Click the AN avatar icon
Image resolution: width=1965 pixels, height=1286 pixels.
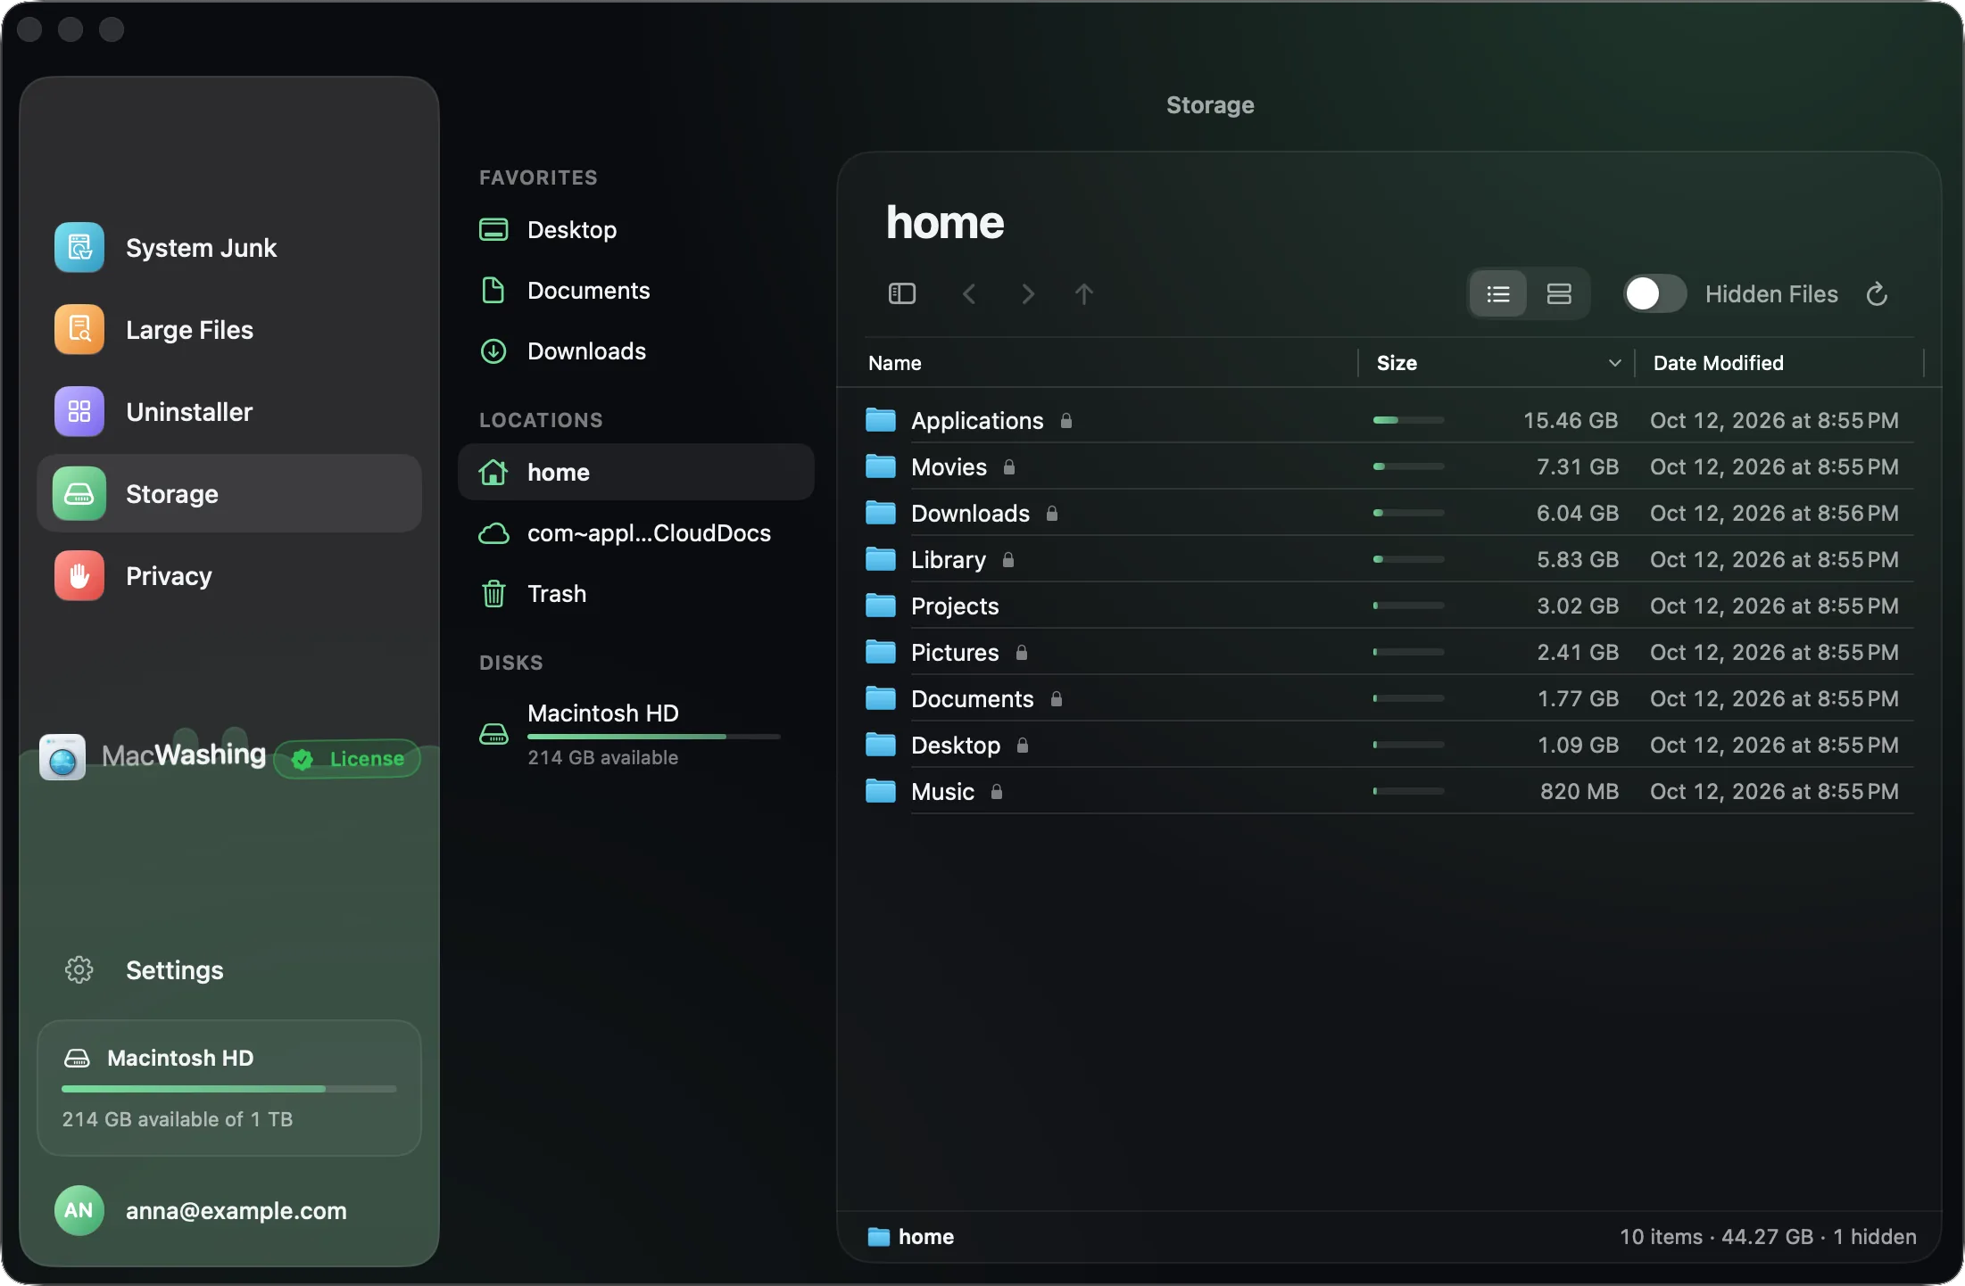(x=79, y=1210)
